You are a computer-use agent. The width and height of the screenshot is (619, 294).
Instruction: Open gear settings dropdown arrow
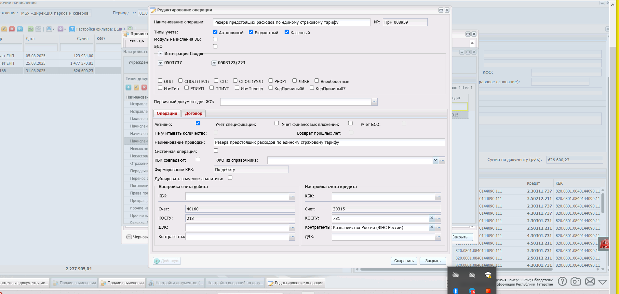click(65, 29)
